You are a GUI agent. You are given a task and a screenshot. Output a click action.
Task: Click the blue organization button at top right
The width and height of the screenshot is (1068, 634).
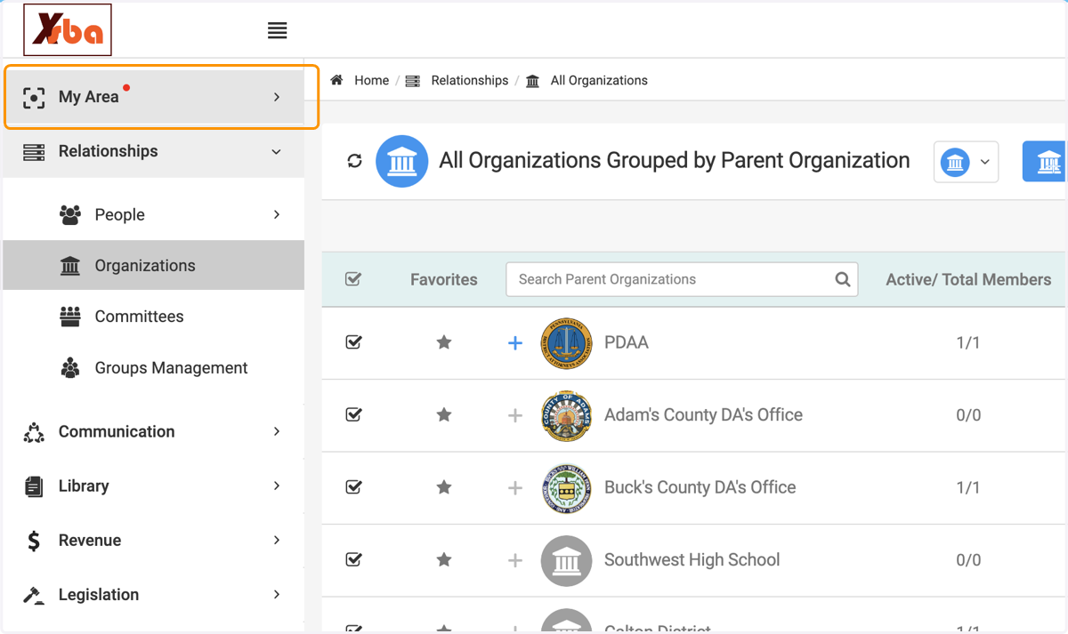[x=1045, y=161]
